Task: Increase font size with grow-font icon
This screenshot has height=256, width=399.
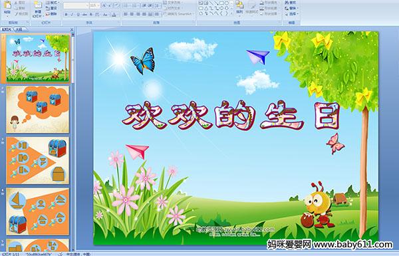Action: 104,5
